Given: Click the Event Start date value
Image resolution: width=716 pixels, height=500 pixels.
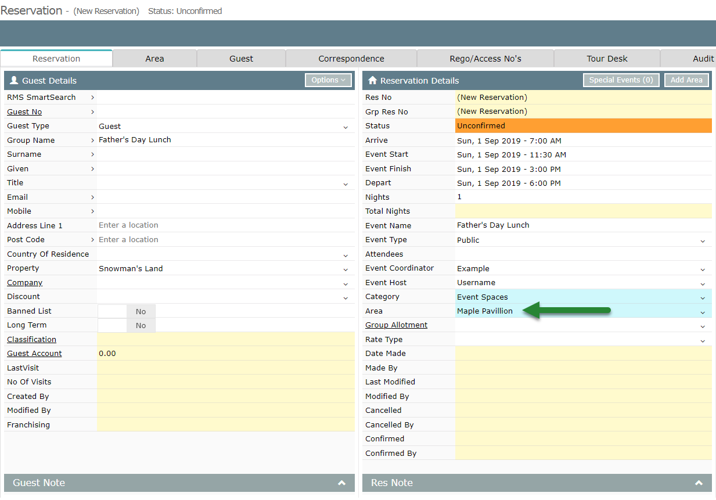Looking at the screenshot, I should pos(512,155).
